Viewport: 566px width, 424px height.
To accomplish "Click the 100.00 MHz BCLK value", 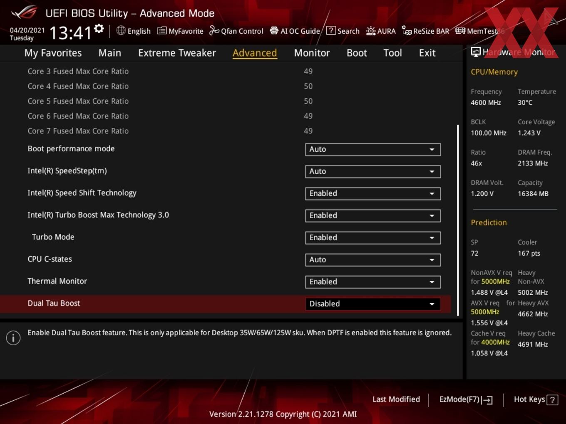I will (x=489, y=133).
